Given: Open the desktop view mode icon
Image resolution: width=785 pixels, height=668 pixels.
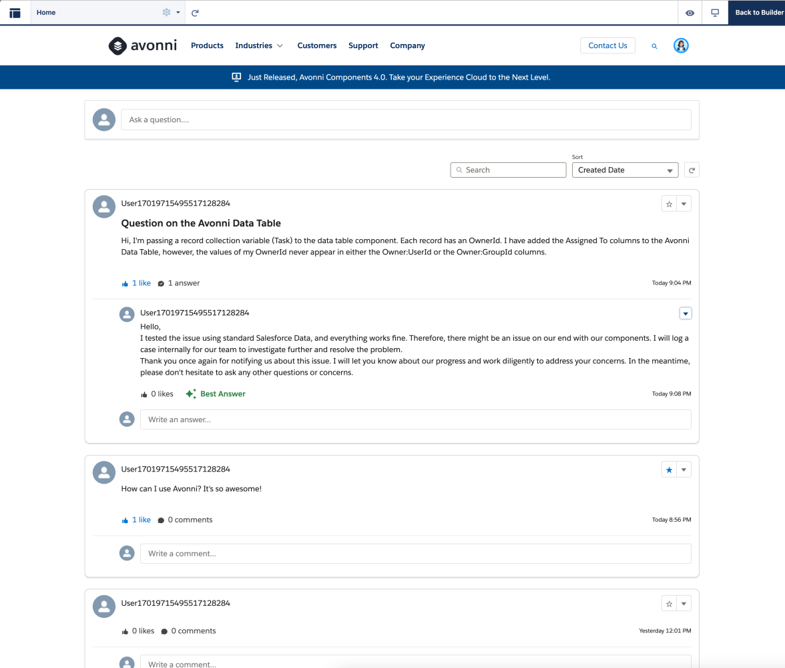Looking at the screenshot, I should 715,13.
